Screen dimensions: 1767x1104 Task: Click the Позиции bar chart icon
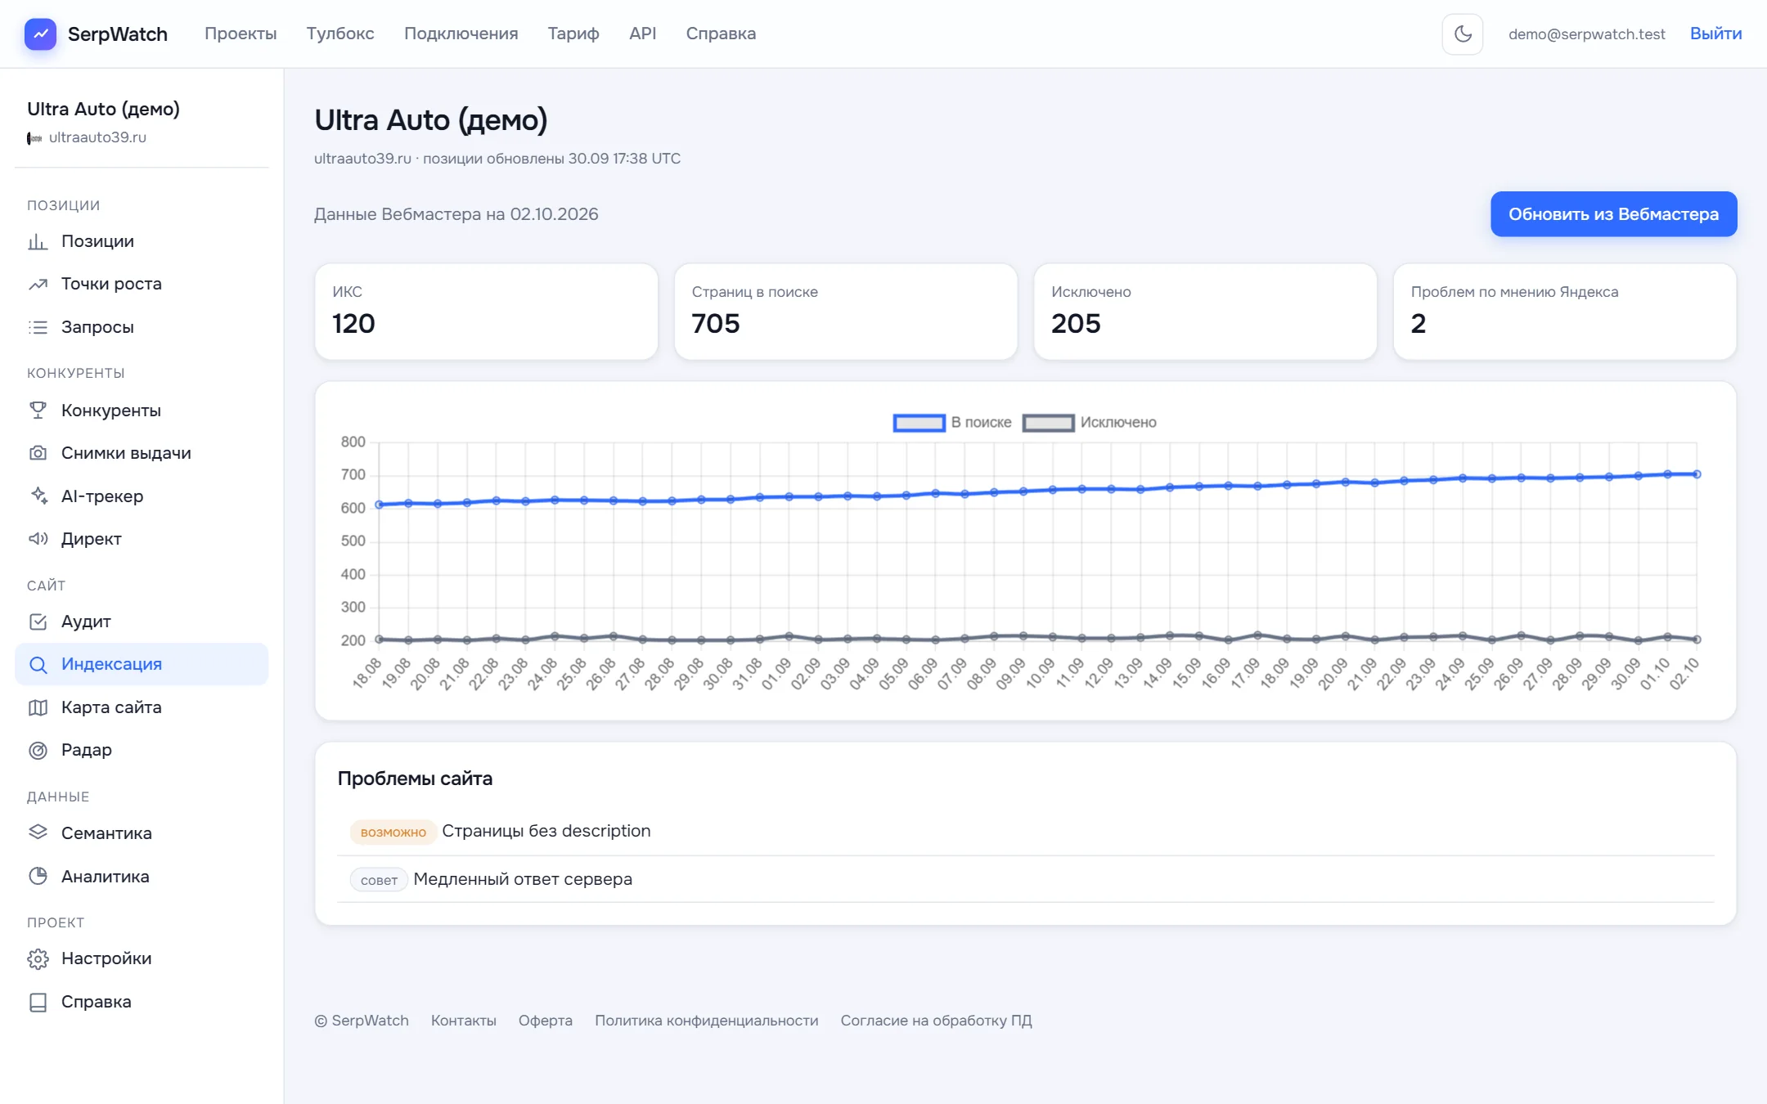pyautogui.click(x=38, y=241)
